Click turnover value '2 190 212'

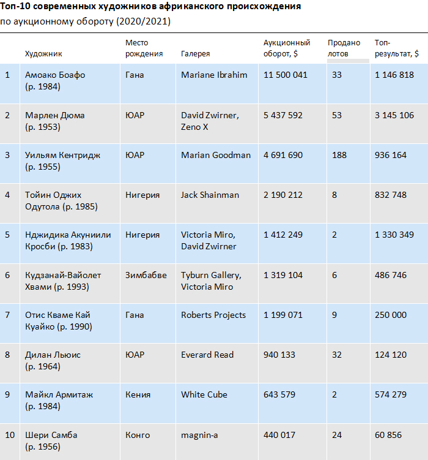[x=283, y=195]
